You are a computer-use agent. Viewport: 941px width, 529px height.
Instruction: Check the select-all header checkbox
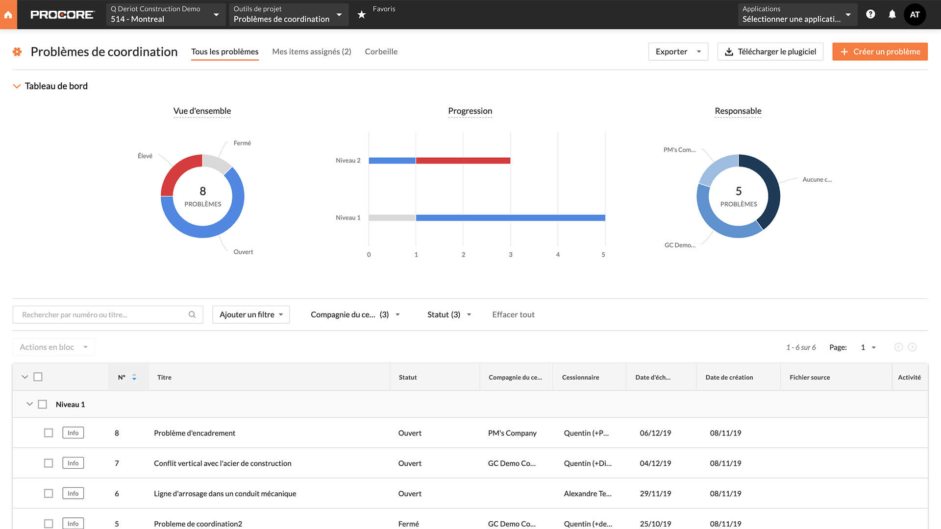click(x=38, y=377)
